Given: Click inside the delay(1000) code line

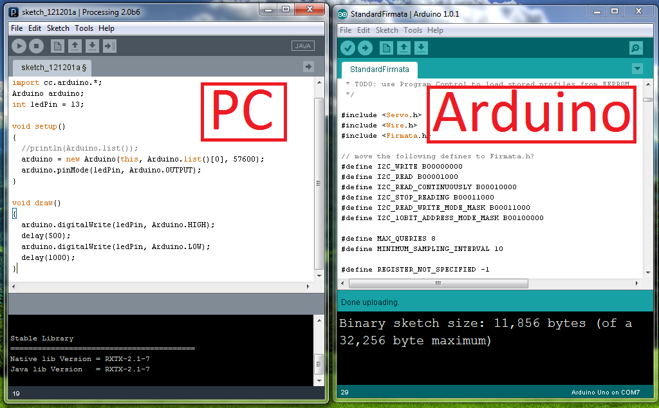Looking at the screenshot, I should tap(48, 257).
